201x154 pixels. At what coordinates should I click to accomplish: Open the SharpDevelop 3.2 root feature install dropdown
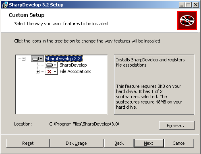coord(37,59)
